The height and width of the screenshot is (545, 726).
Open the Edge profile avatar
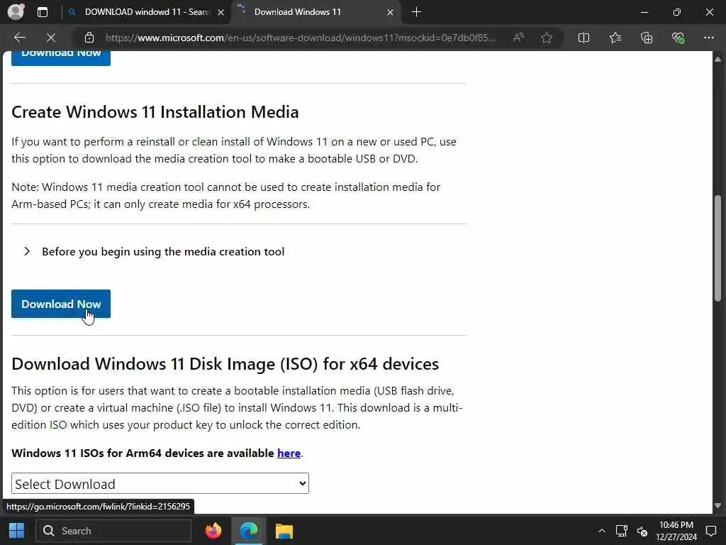click(16, 11)
